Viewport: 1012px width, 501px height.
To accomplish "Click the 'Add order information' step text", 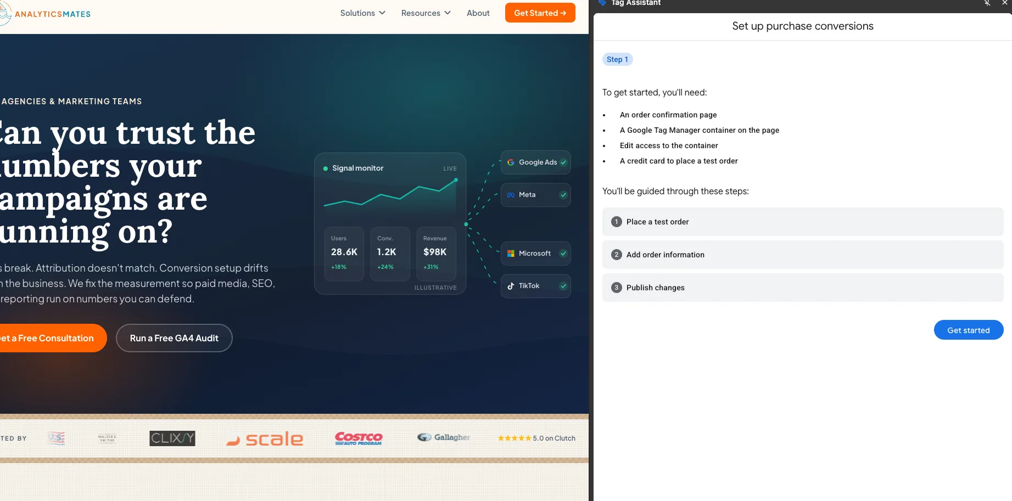I will tap(666, 255).
